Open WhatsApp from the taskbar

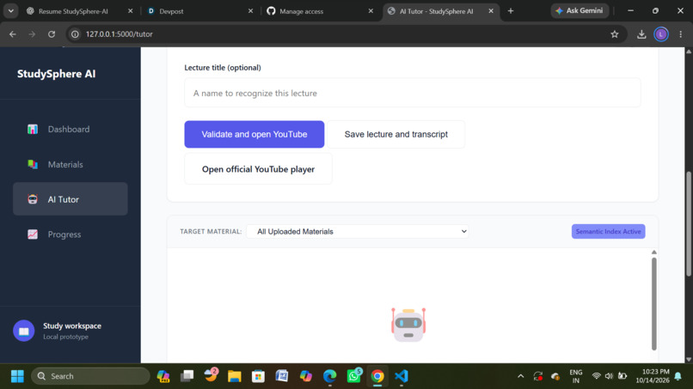353,376
